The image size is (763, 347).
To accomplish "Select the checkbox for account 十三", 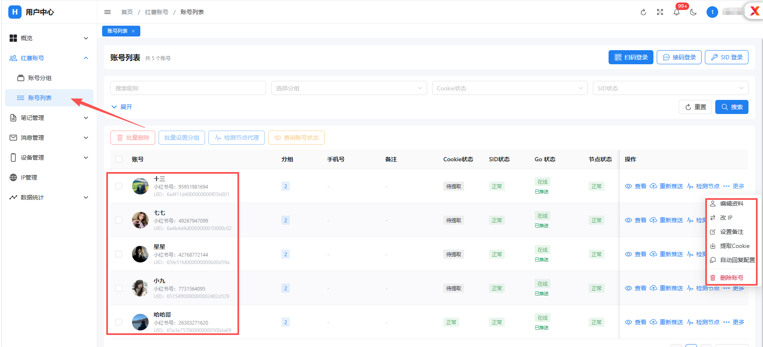I will click(x=119, y=186).
